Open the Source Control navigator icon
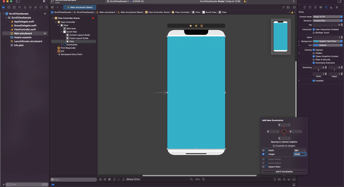Viewport: 344px width, 187px height. (x=9, y=7)
